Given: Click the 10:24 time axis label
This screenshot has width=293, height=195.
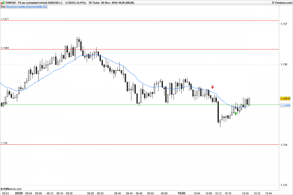Looking at the screenshot, I should [x=245, y=193].
